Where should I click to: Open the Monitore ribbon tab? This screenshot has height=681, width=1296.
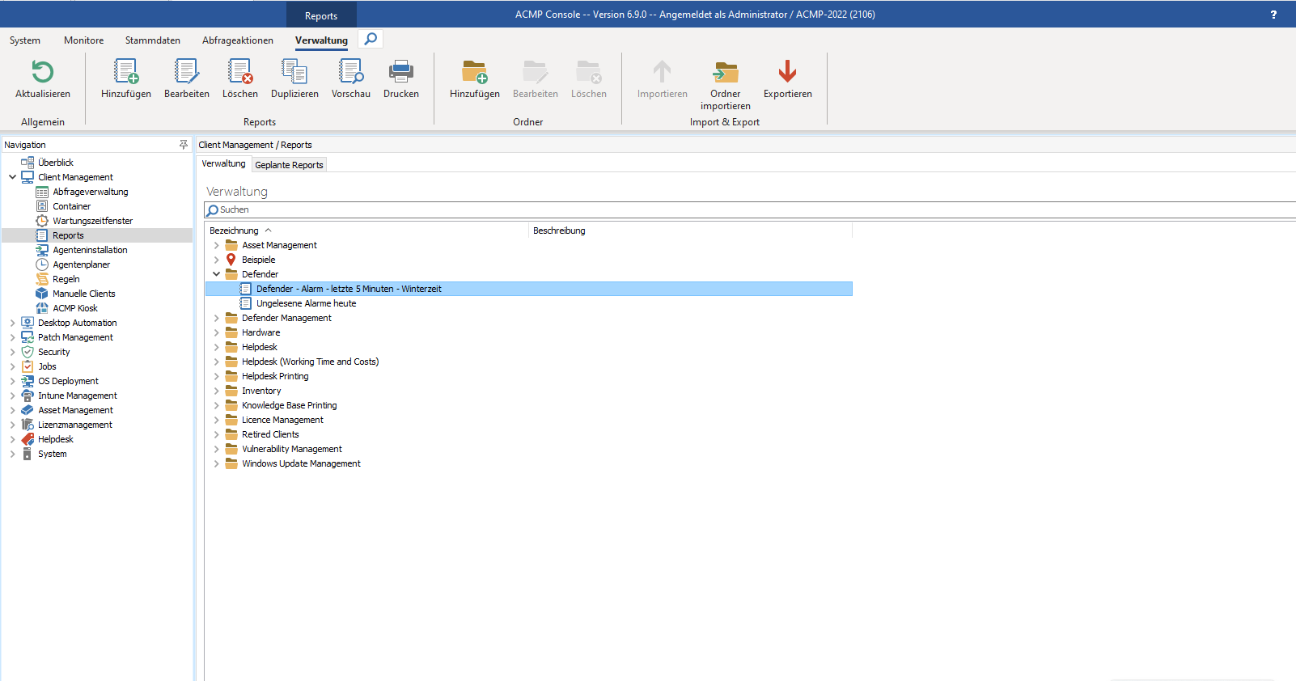[84, 40]
